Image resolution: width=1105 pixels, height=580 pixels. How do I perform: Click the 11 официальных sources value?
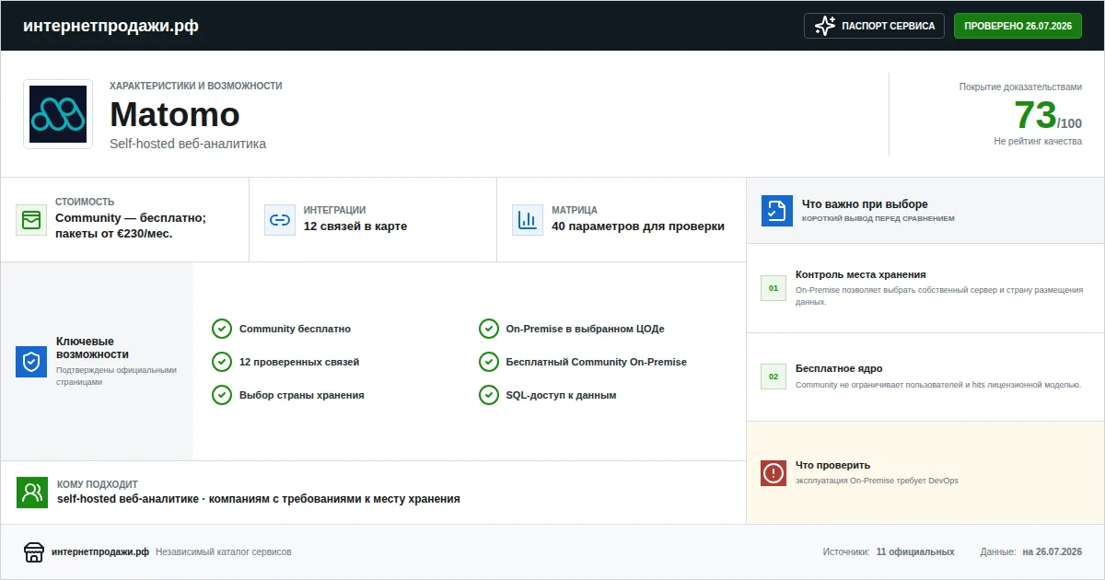(915, 552)
